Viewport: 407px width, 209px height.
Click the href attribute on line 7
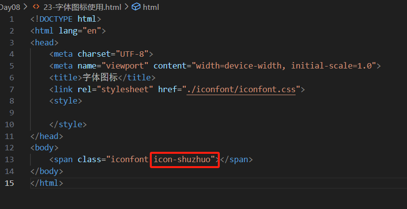pos(168,89)
